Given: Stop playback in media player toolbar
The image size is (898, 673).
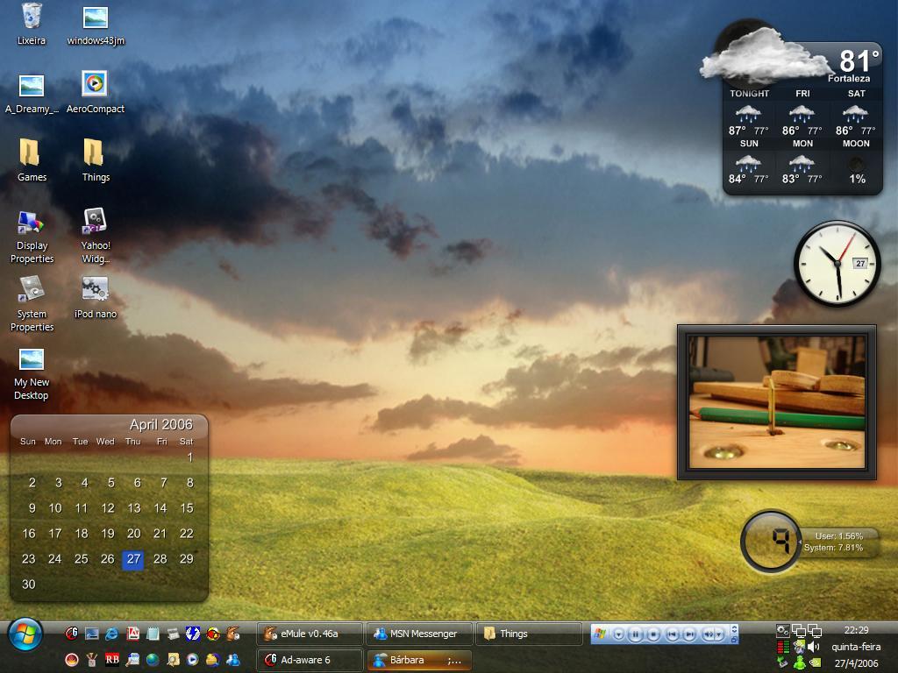Looking at the screenshot, I should (x=653, y=634).
